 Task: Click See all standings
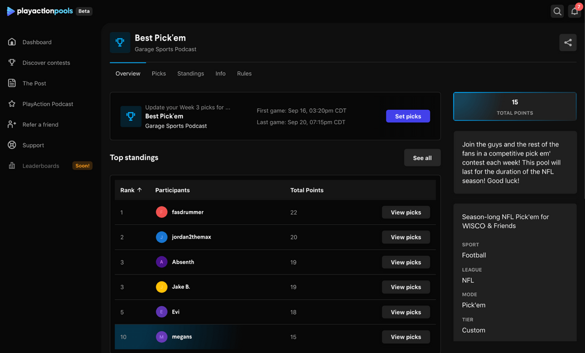pos(422,158)
